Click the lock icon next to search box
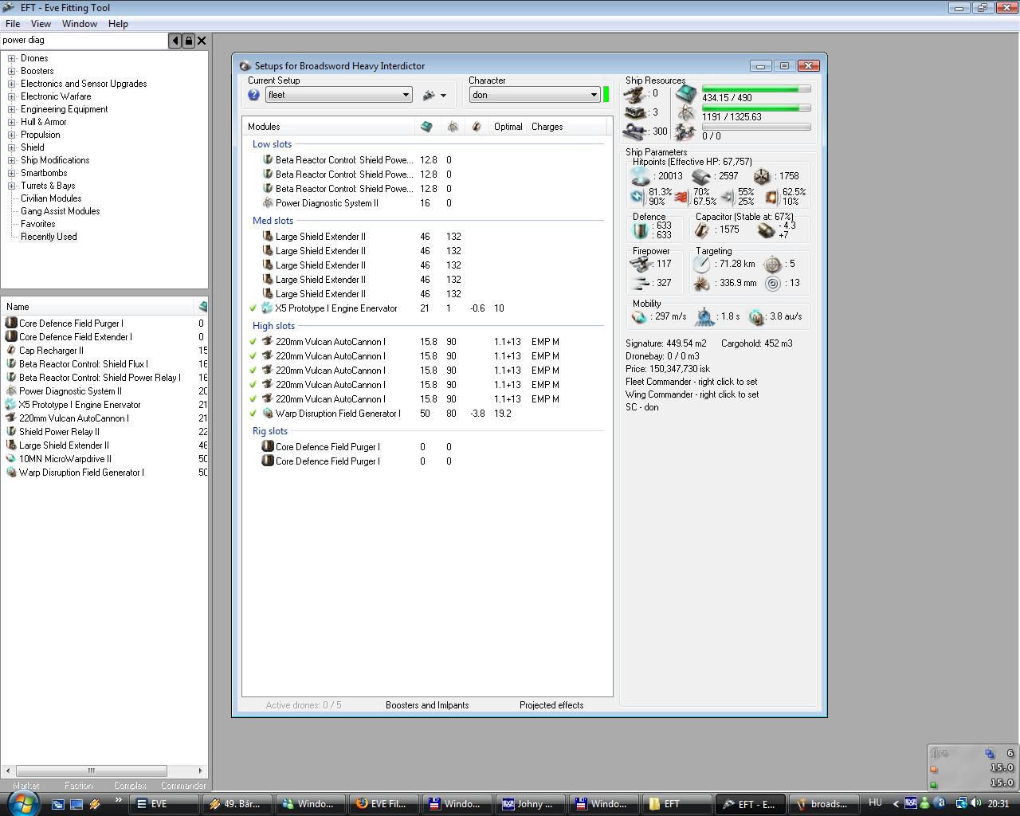 pos(189,41)
